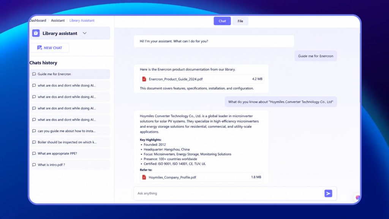Click the Chats history heading

(43, 63)
